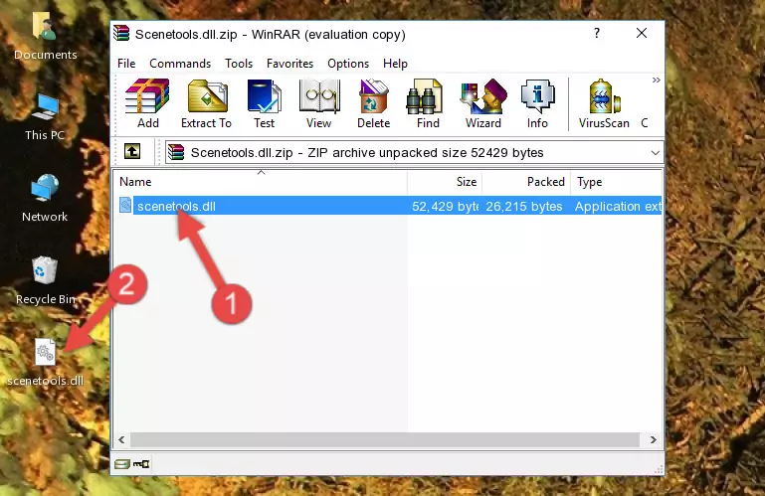765x496 pixels.
Task: Launch the Wizard tool
Action: tap(483, 104)
